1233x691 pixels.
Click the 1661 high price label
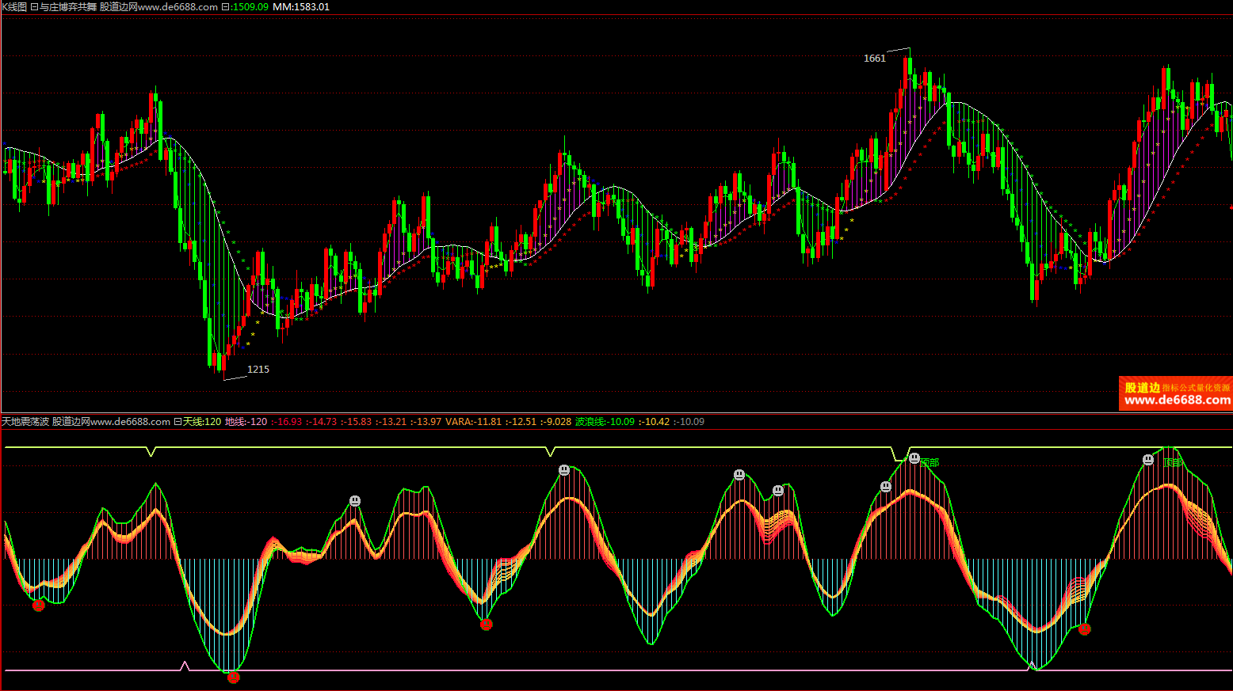click(875, 59)
